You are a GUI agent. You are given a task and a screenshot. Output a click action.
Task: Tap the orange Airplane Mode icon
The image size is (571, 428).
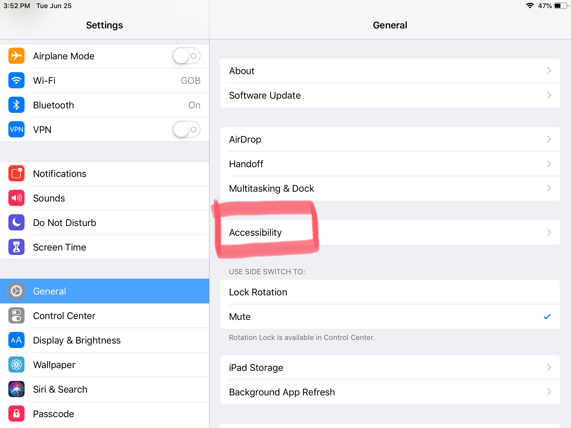click(16, 56)
